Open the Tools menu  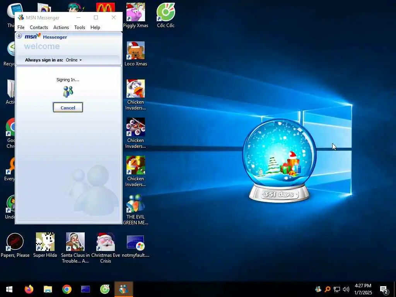(x=80, y=27)
